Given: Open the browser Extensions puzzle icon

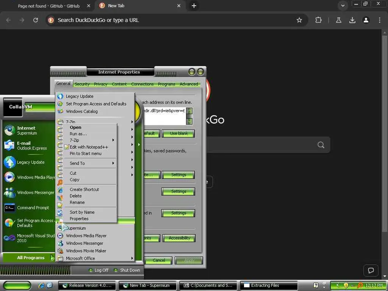Looking at the screenshot, I should click(318, 20).
